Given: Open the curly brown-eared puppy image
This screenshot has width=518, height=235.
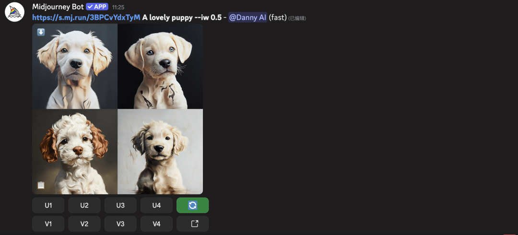Looking at the screenshot, I should coord(75,152).
